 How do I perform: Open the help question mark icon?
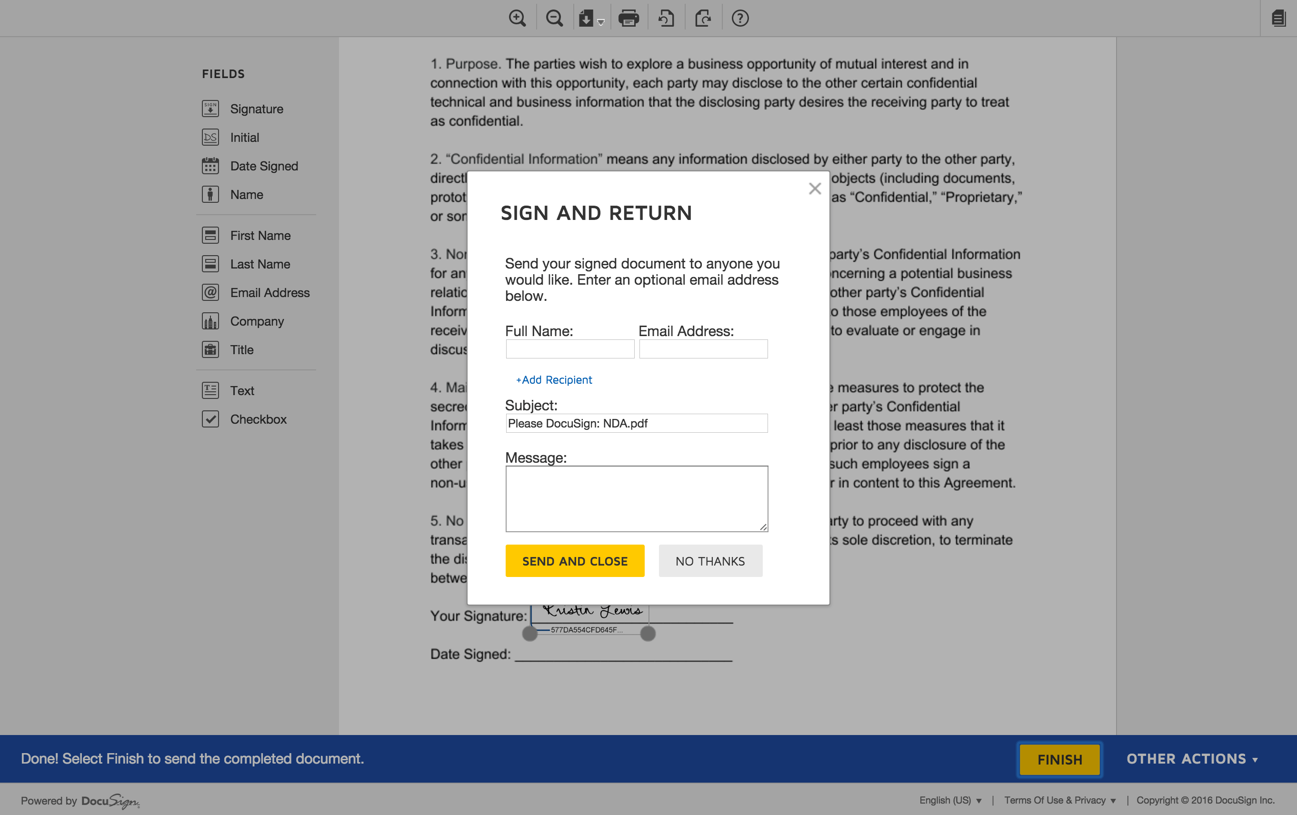[740, 18]
